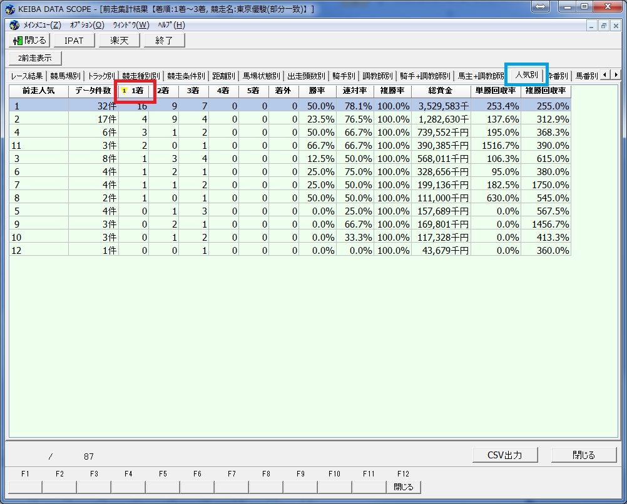The height and width of the screenshot is (504, 627).
Task: Click the empty F1 function key button
Action: click(25, 487)
